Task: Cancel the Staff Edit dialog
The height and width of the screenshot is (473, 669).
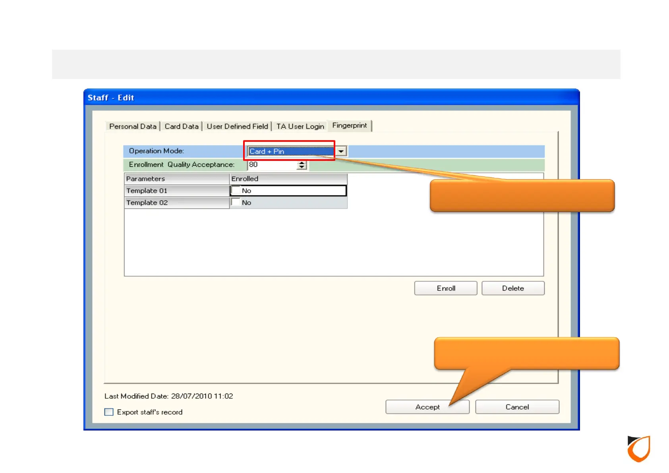Action: 517,407
